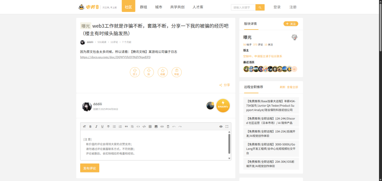Insert a table in the comment editor
This screenshot has height=181, width=382.
[150, 127]
